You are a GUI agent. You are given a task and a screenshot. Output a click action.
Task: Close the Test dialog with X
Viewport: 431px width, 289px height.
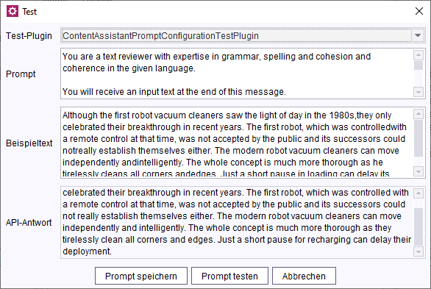419,11
